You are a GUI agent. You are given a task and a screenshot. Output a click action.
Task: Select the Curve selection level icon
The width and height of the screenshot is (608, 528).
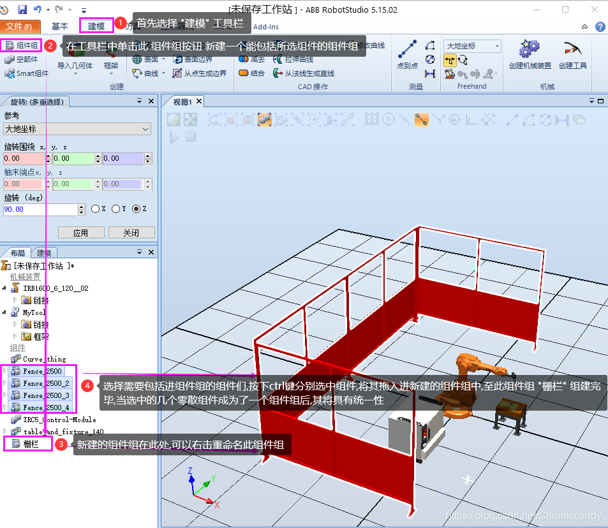click(x=214, y=119)
